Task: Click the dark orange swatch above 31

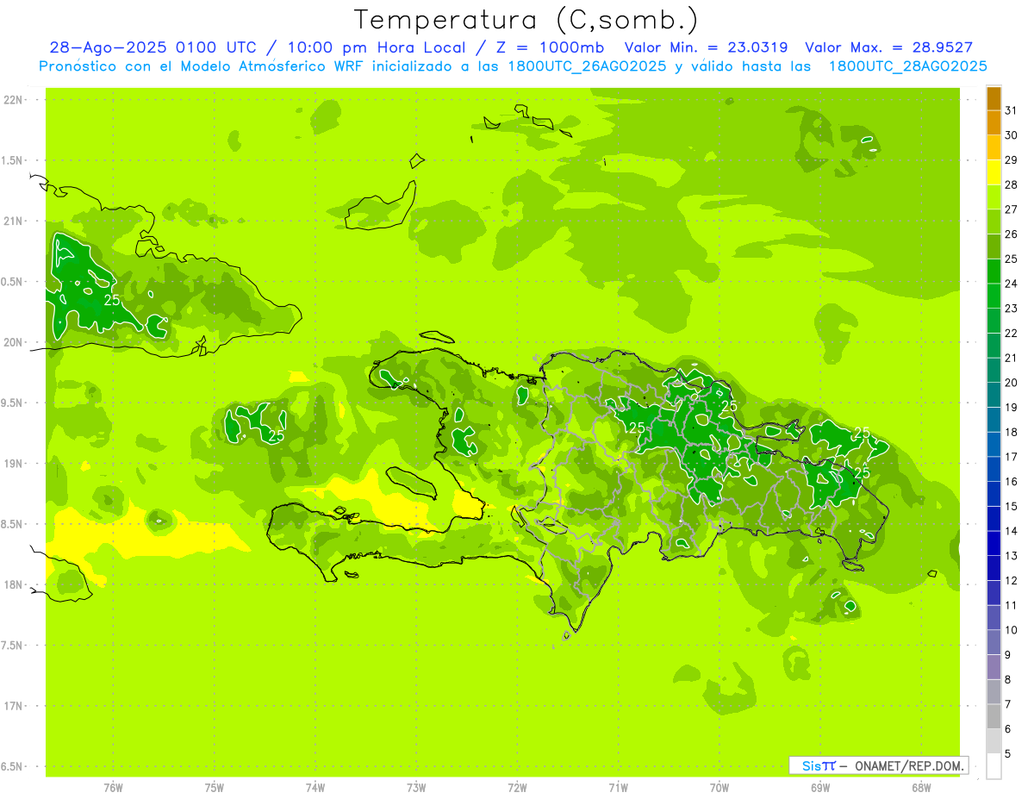Action: tap(994, 98)
